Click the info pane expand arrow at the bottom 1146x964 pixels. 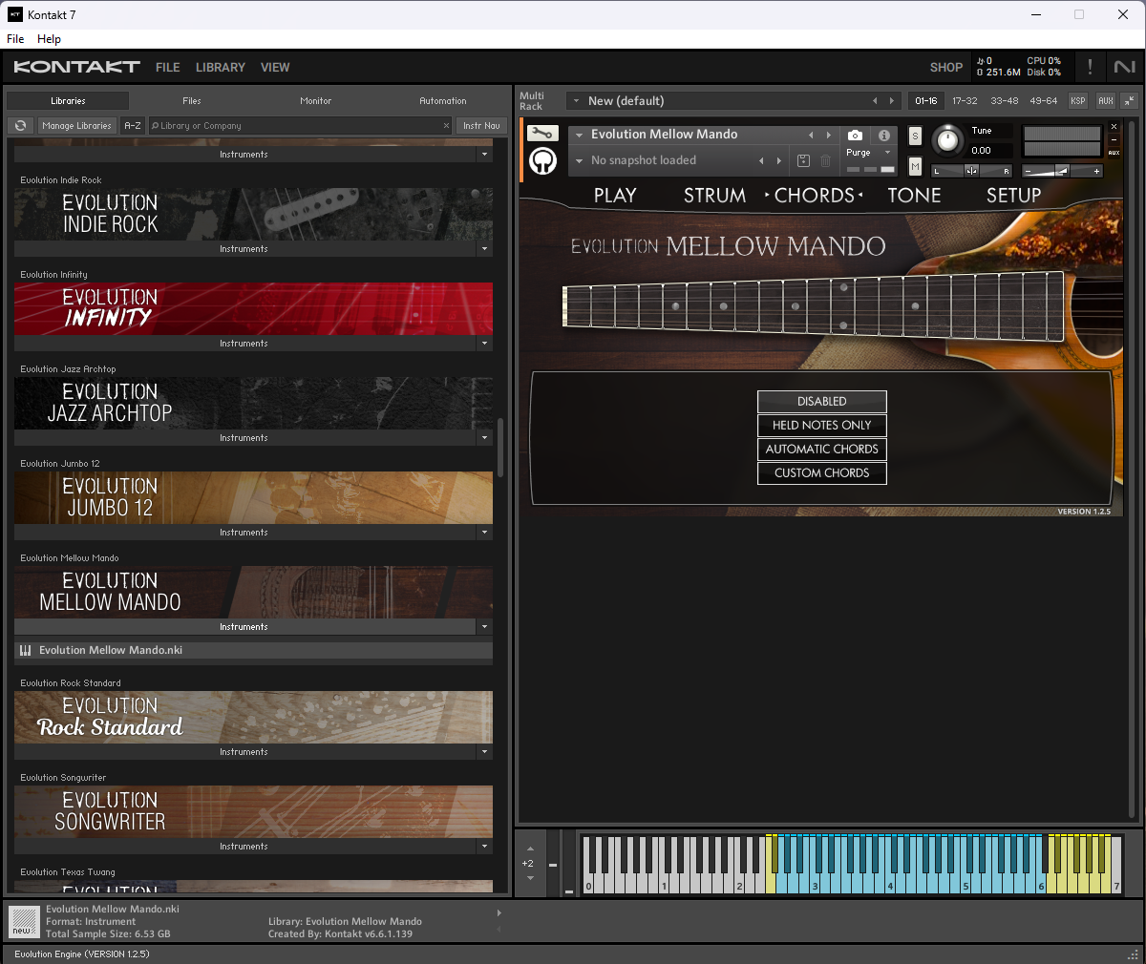pos(499,913)
